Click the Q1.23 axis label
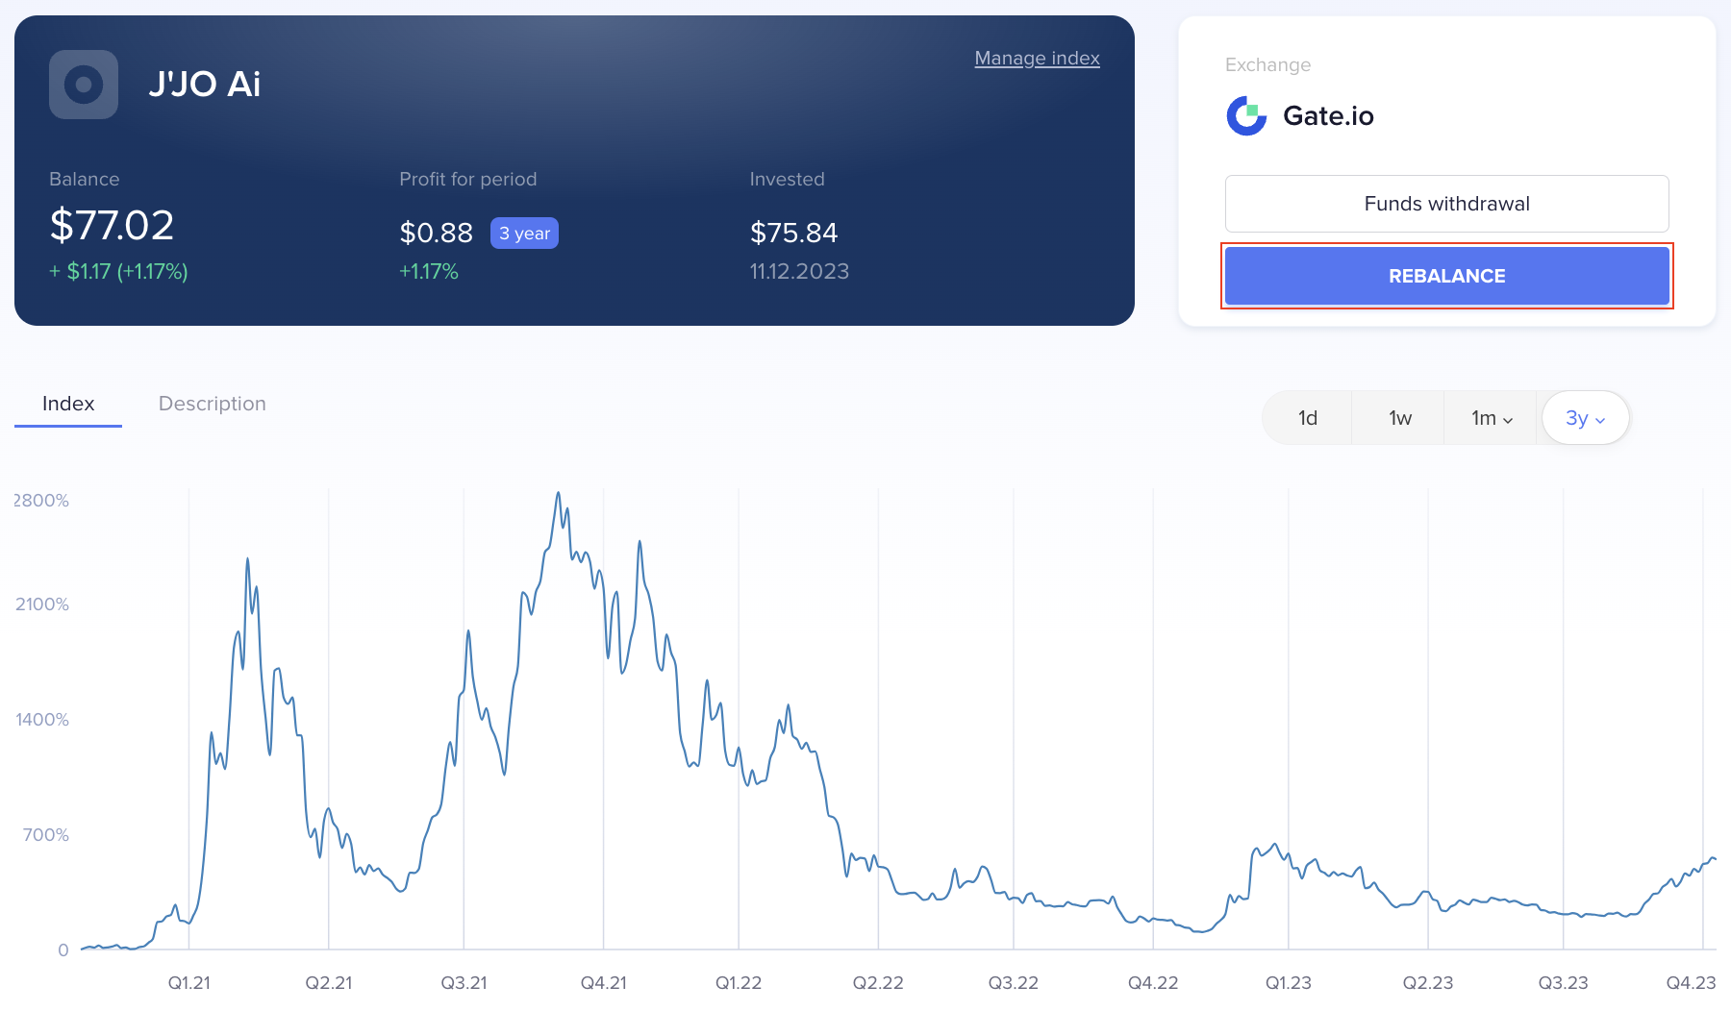The height and width of the screenshot is (1011, 1731). 1288,983
